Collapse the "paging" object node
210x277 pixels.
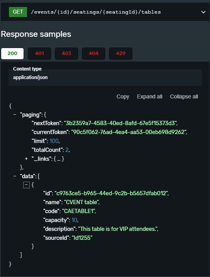[x=15, y=115]
